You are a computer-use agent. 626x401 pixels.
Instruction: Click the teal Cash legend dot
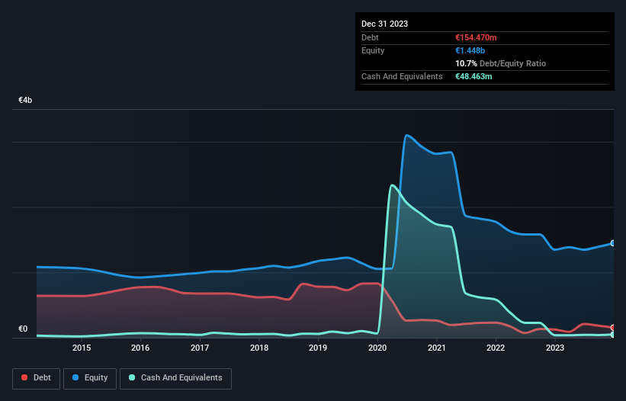pyautogui.click(x=132, y=377)
